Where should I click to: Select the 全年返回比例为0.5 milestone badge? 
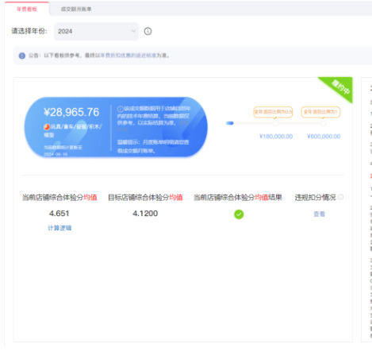point(273,112)
